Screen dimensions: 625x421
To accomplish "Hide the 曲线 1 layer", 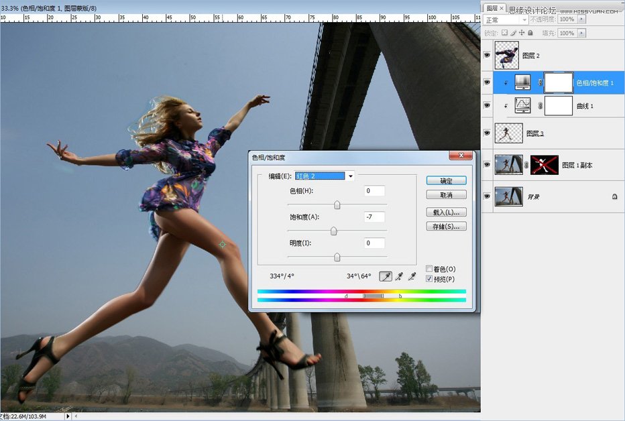I will pyautogui.click(x=487, y=105).
